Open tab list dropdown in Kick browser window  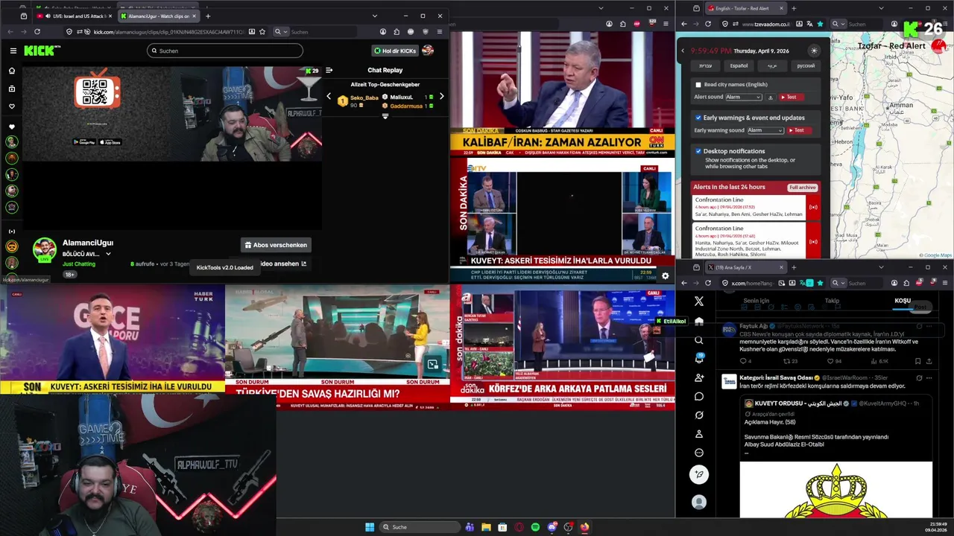click(x=374, y=16)
